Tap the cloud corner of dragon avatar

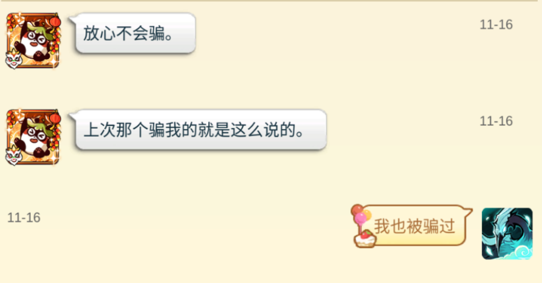coord(521,253)
